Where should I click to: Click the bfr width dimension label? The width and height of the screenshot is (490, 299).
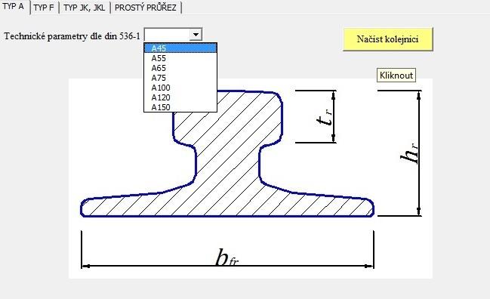(227, 258)
